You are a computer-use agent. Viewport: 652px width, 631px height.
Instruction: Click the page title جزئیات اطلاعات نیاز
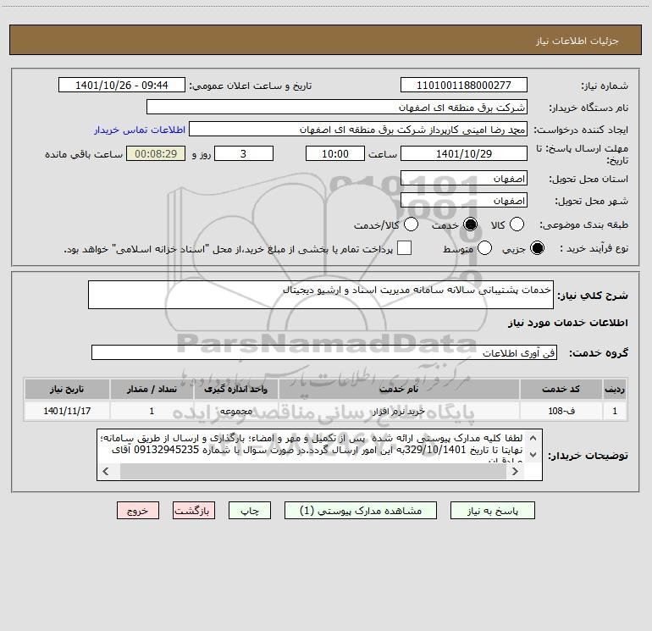click(577, 41)
